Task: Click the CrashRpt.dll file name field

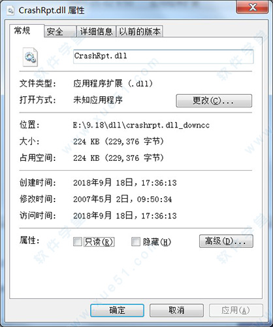Action: (163, 56)
